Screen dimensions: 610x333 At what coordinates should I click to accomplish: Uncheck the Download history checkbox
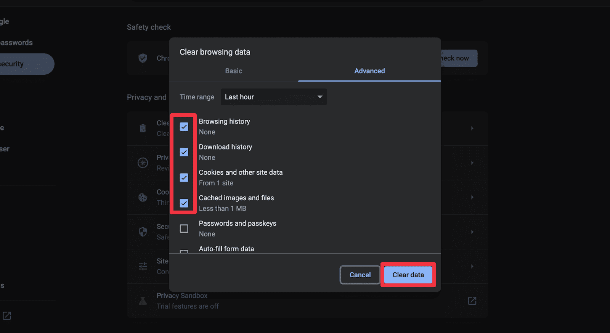184,152
